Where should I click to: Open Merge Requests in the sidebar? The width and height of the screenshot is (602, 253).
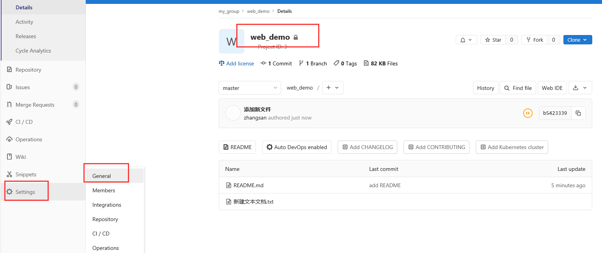tap(43, 105)
